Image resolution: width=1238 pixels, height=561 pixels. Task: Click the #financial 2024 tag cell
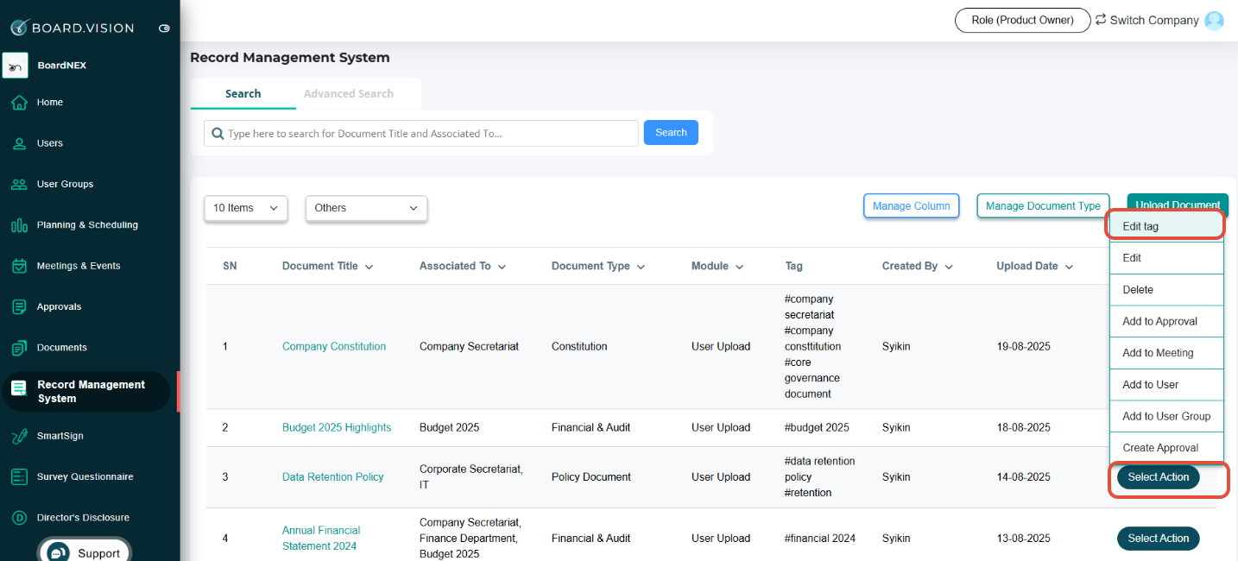click(820, 539)
